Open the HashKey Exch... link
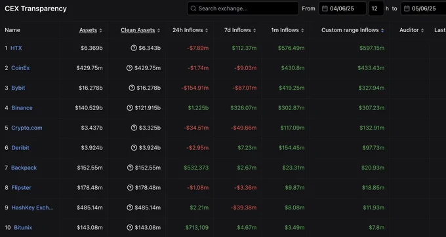 (32, 208)
